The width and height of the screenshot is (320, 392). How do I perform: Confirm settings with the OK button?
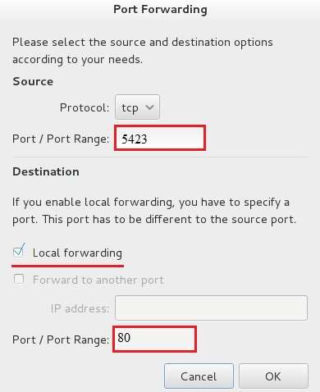pos(273,376)
